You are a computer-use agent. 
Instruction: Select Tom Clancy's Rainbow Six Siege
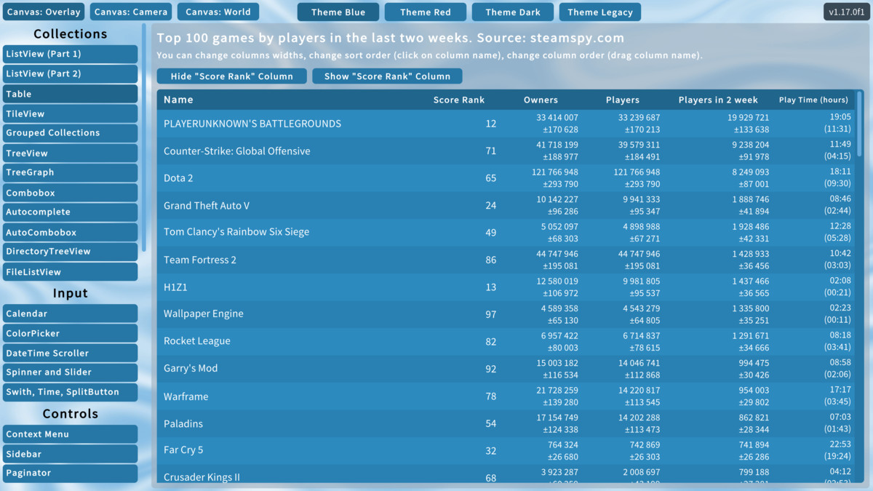[x=506, y=233]
